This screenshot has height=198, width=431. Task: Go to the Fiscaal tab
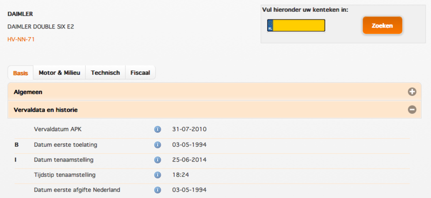click(x=140, y=73)
